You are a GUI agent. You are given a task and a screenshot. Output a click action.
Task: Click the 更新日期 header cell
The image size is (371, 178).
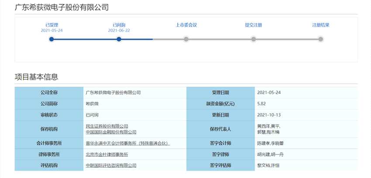(x=220, y=115)
